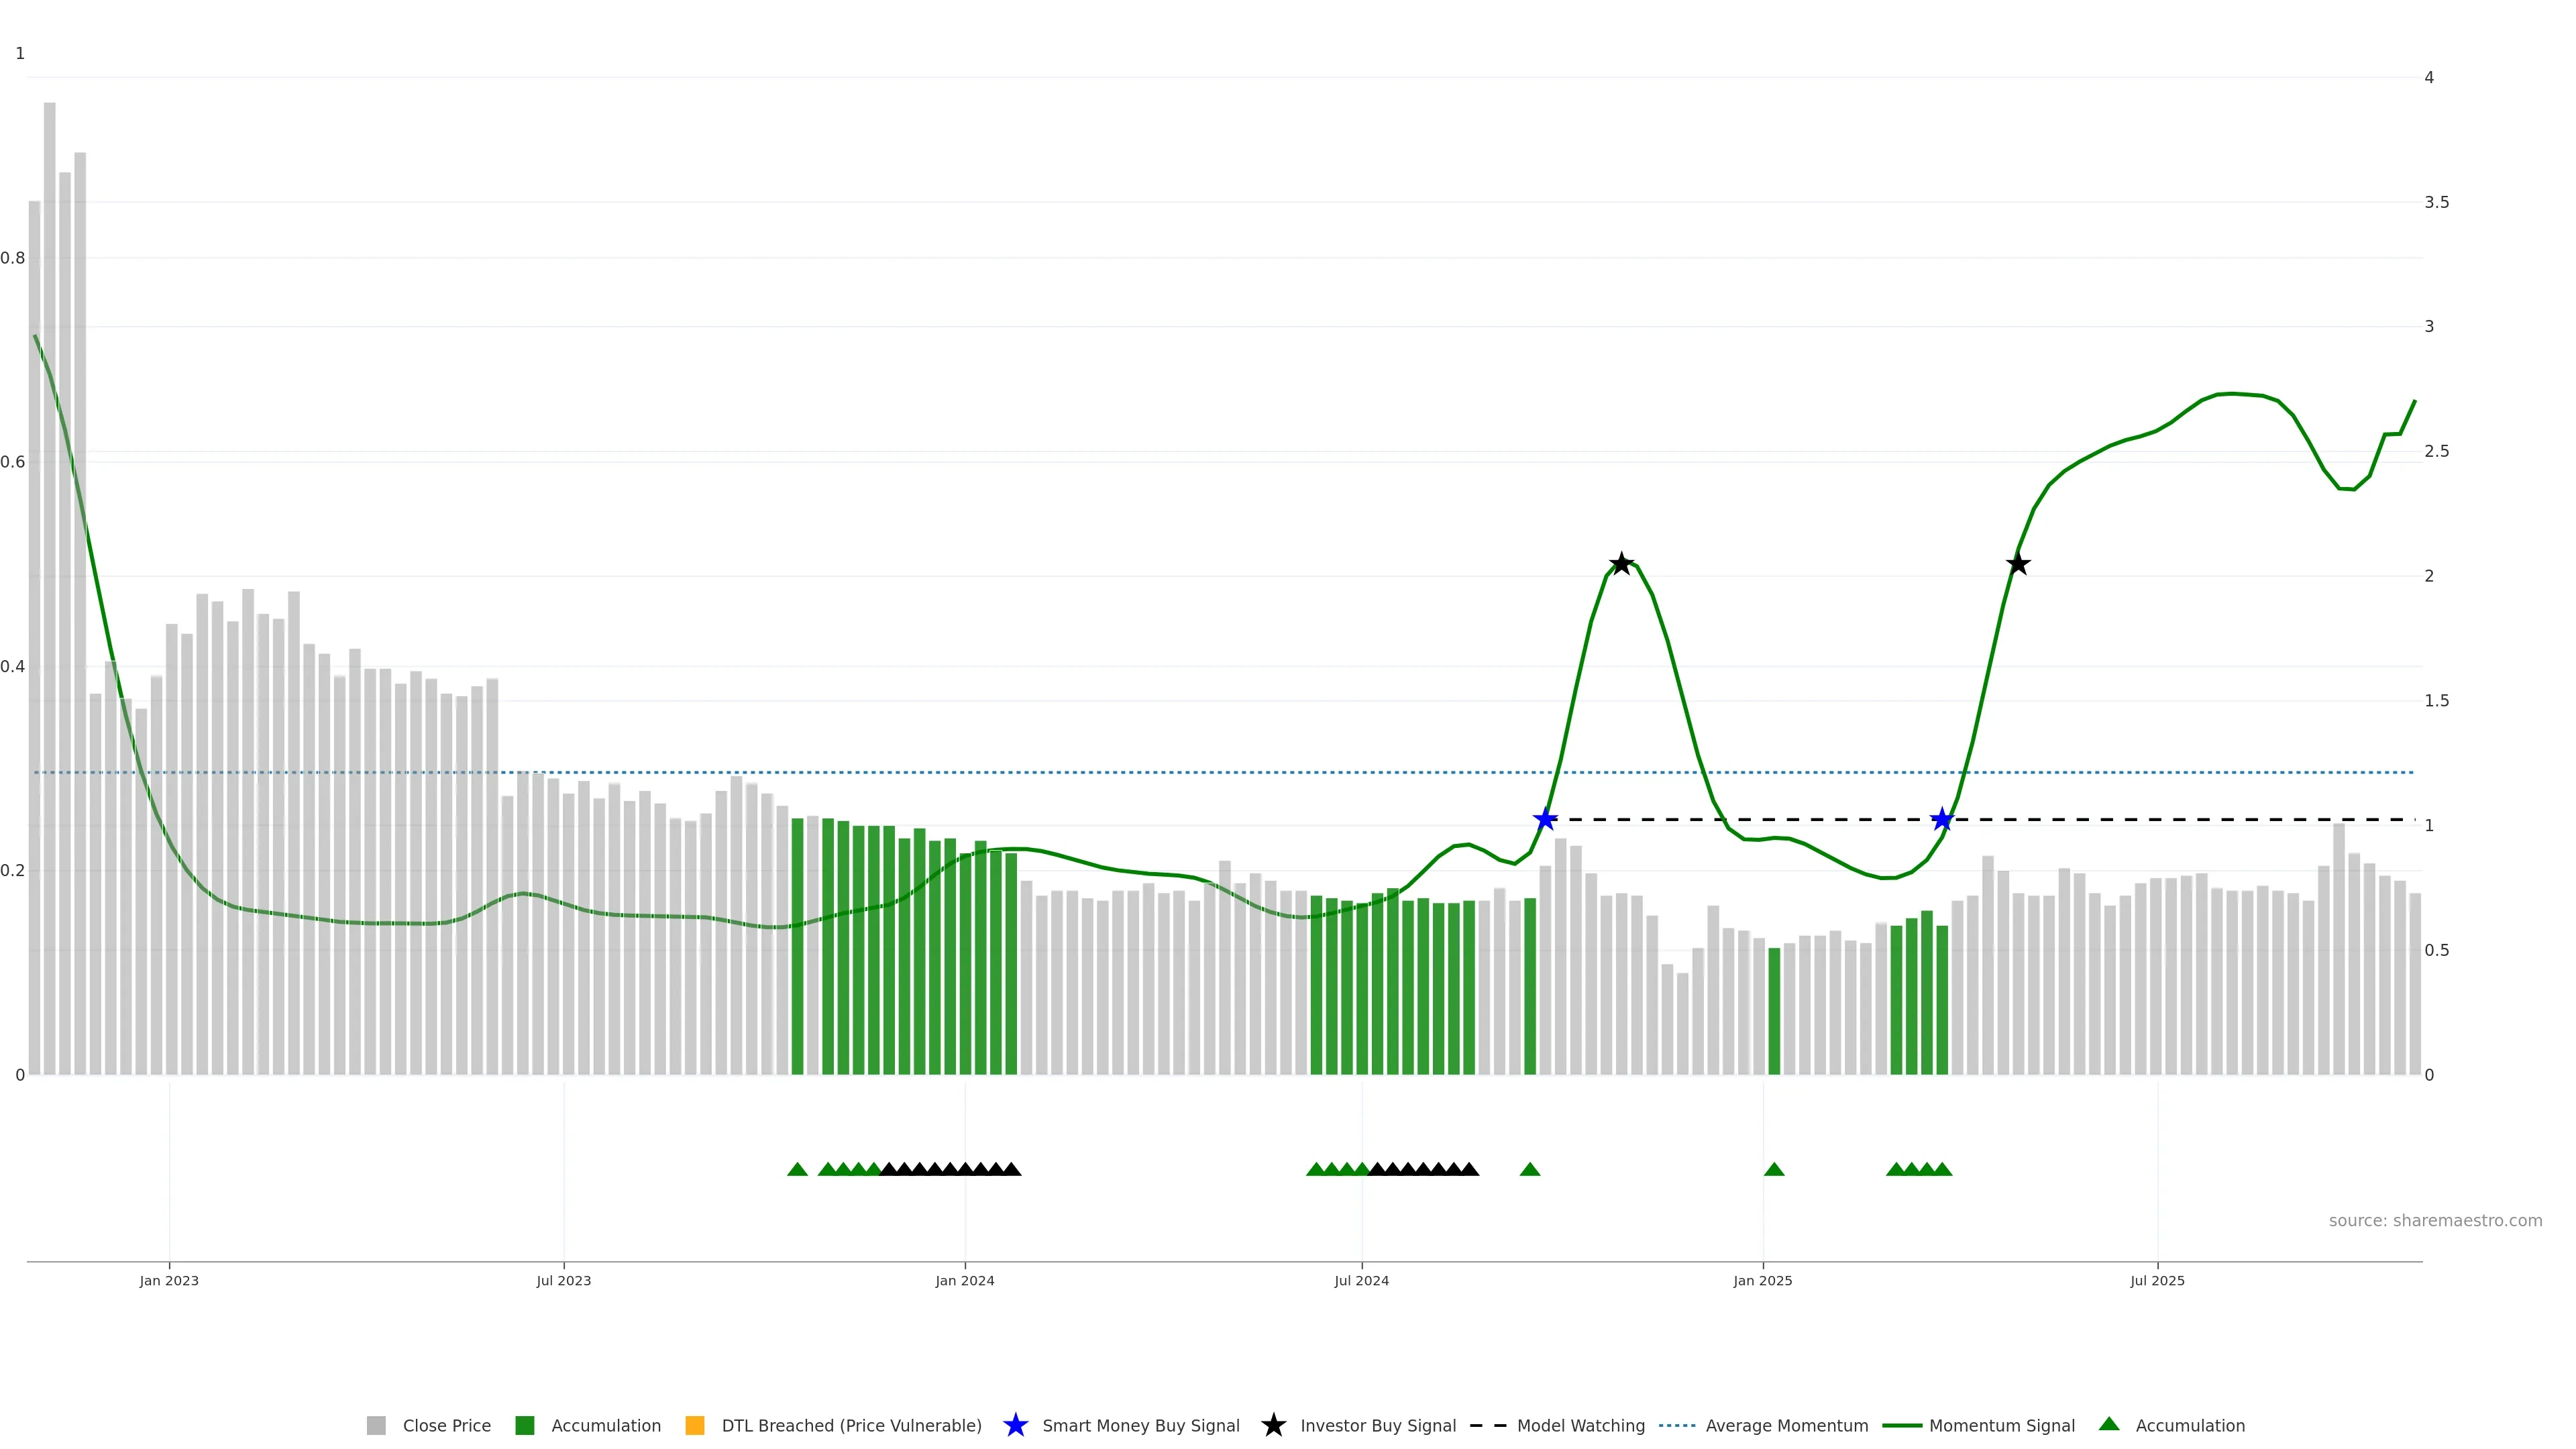The height and width of the screenshot is (1449, 2576).
Task: Click the first blue star near Sep 2024
Action: click(1545, 820)
